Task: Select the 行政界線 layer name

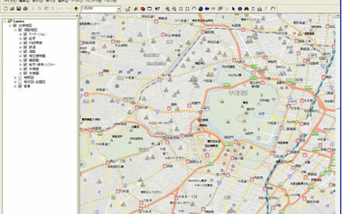Action: [36, 43]
